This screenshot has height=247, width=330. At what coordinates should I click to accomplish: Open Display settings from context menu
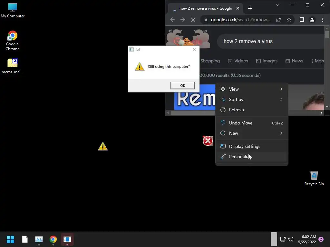coord(252,146)
